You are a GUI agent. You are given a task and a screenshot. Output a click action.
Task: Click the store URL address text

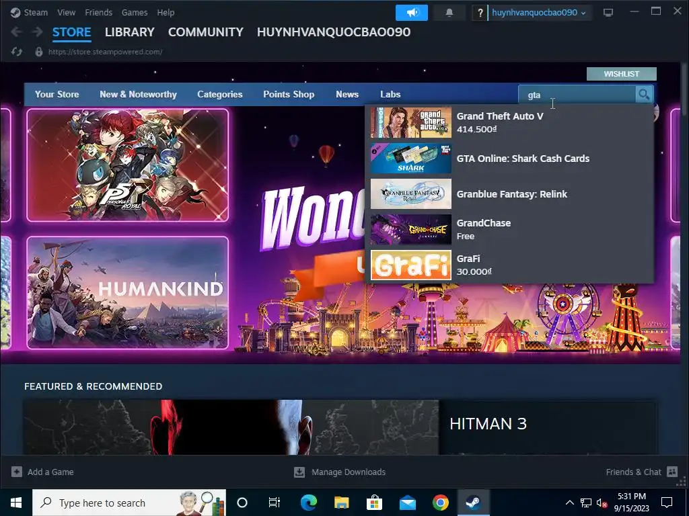[106, 52]
